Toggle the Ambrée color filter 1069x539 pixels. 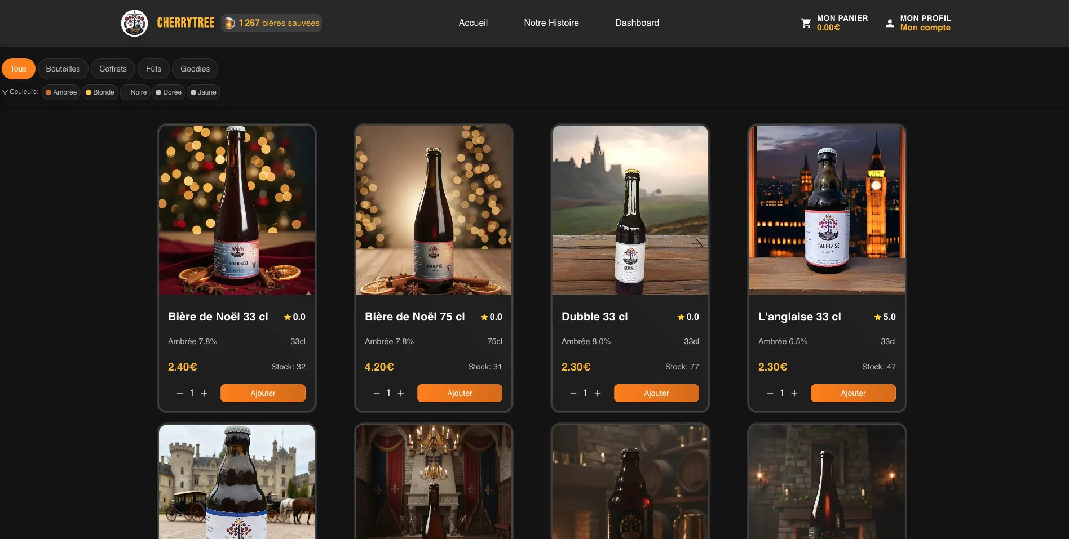61,92
